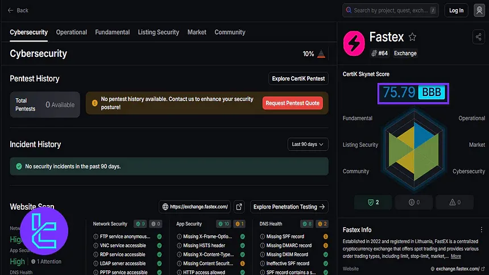This screenshot has width=489, height=275.
Task: Click info icon beside Missing HSTS header
Action: 179,245
